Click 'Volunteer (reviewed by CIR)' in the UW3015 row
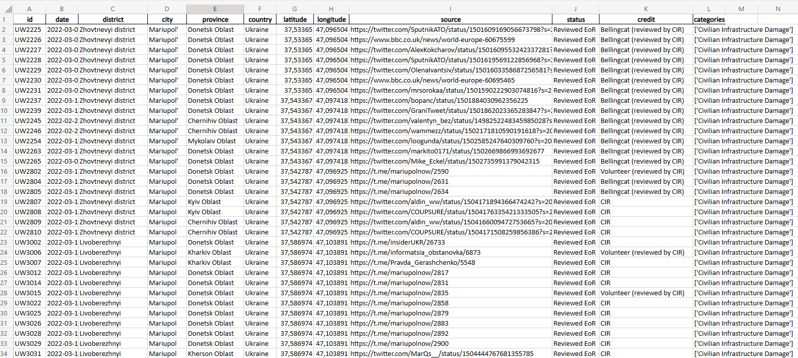The image size is (798, 358). tap(646, 293)
